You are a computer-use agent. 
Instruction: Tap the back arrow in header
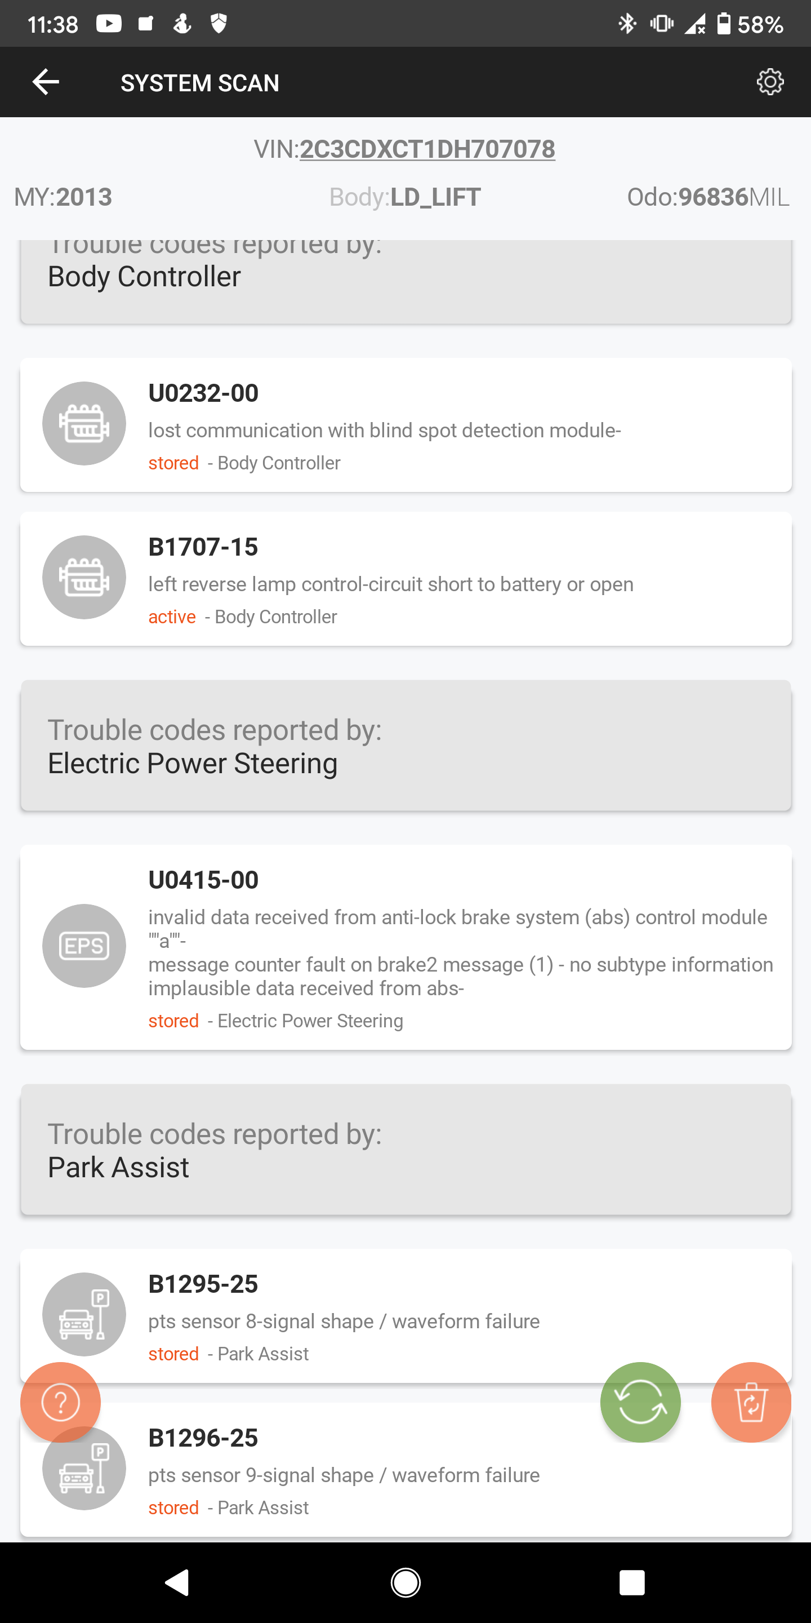pyautogui.click(x=45, y=82)
